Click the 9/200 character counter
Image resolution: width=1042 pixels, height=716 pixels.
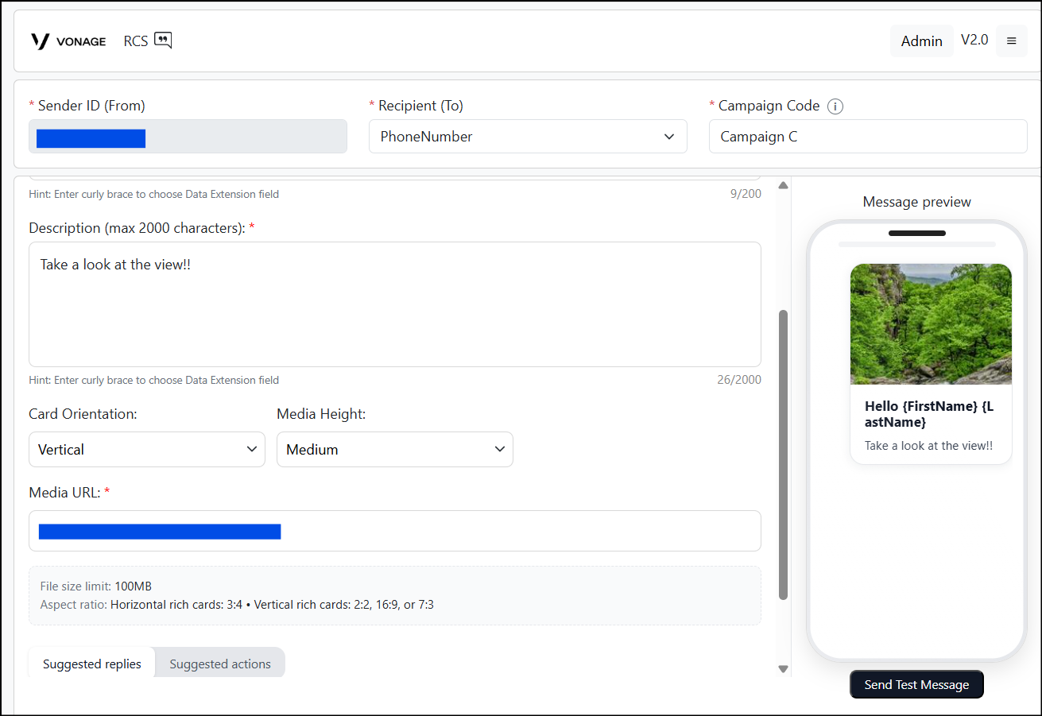tap(746, 194)
